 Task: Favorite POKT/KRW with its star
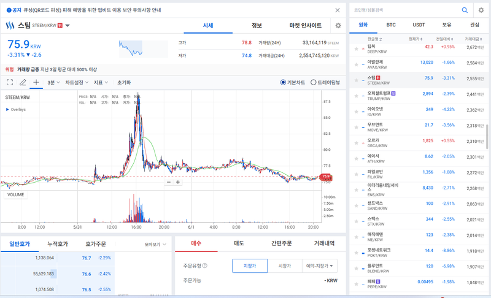[x=356, y=253]
